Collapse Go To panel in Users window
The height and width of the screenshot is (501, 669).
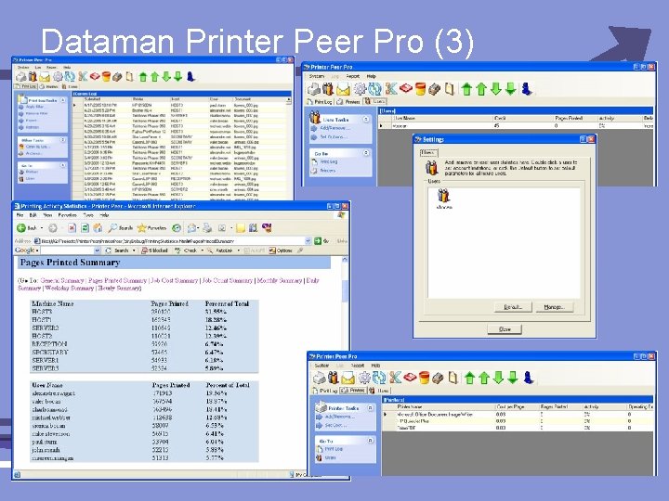click(x=366, y=153)
